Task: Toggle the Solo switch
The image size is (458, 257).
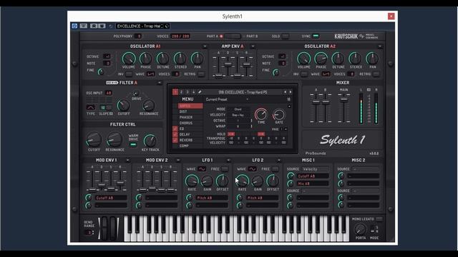Action: click(x=286, y=36)
